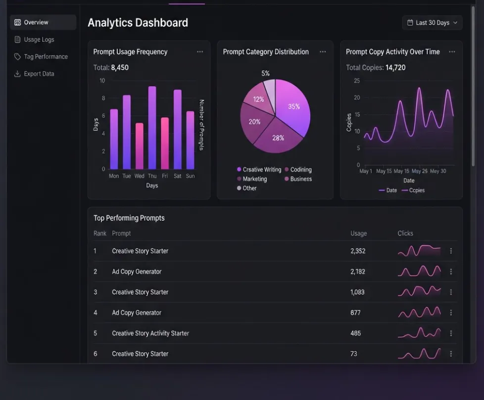Open Prompt Copy Activity card options menu

click(452, 51)
